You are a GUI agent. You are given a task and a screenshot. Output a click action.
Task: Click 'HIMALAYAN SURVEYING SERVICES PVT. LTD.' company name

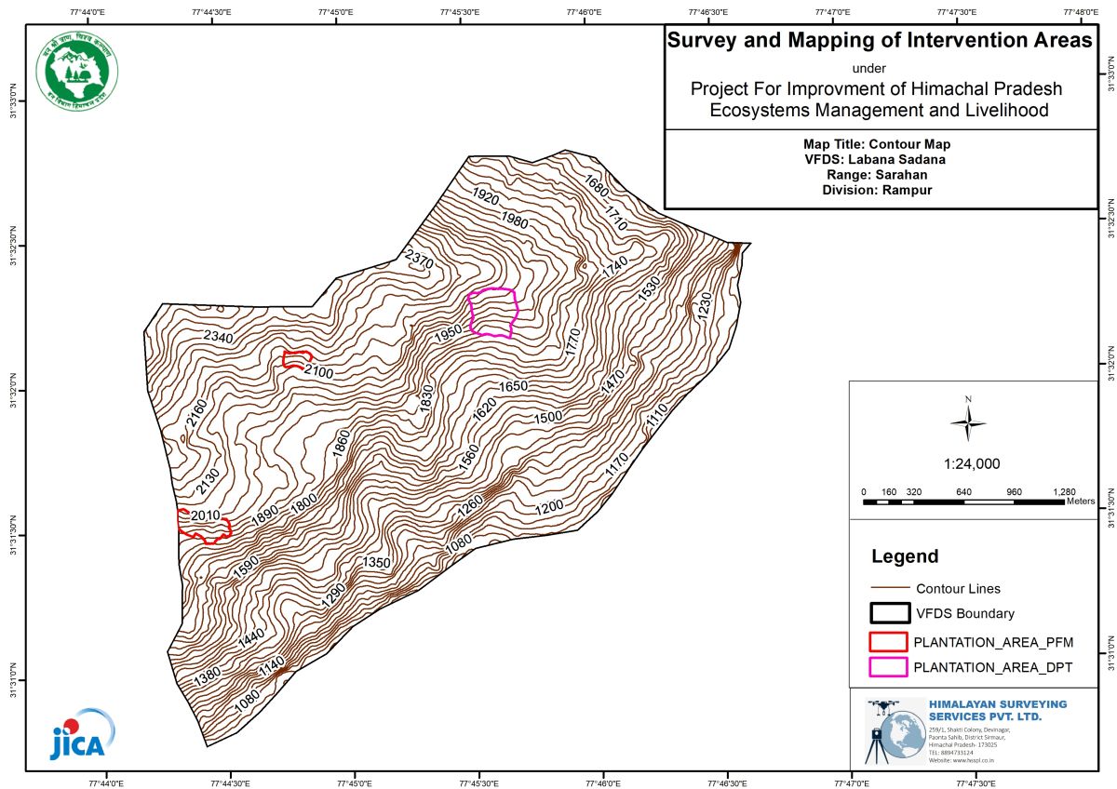point(998,710)
